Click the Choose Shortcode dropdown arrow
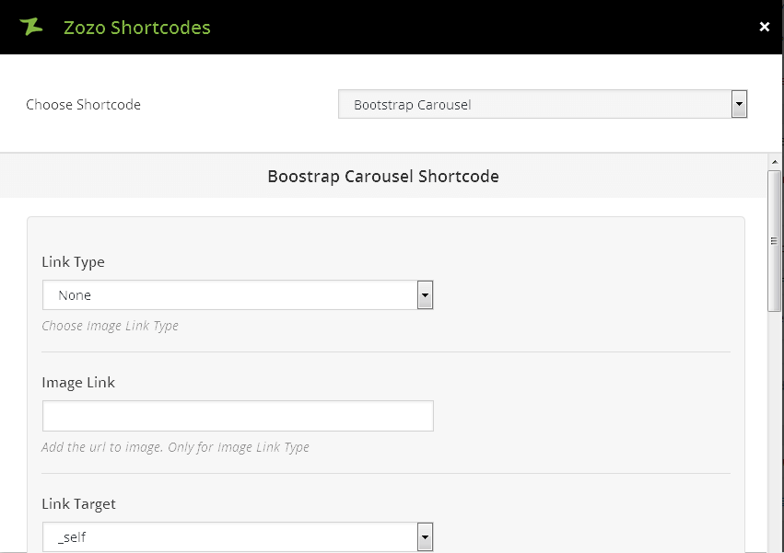 click(738, 105)
